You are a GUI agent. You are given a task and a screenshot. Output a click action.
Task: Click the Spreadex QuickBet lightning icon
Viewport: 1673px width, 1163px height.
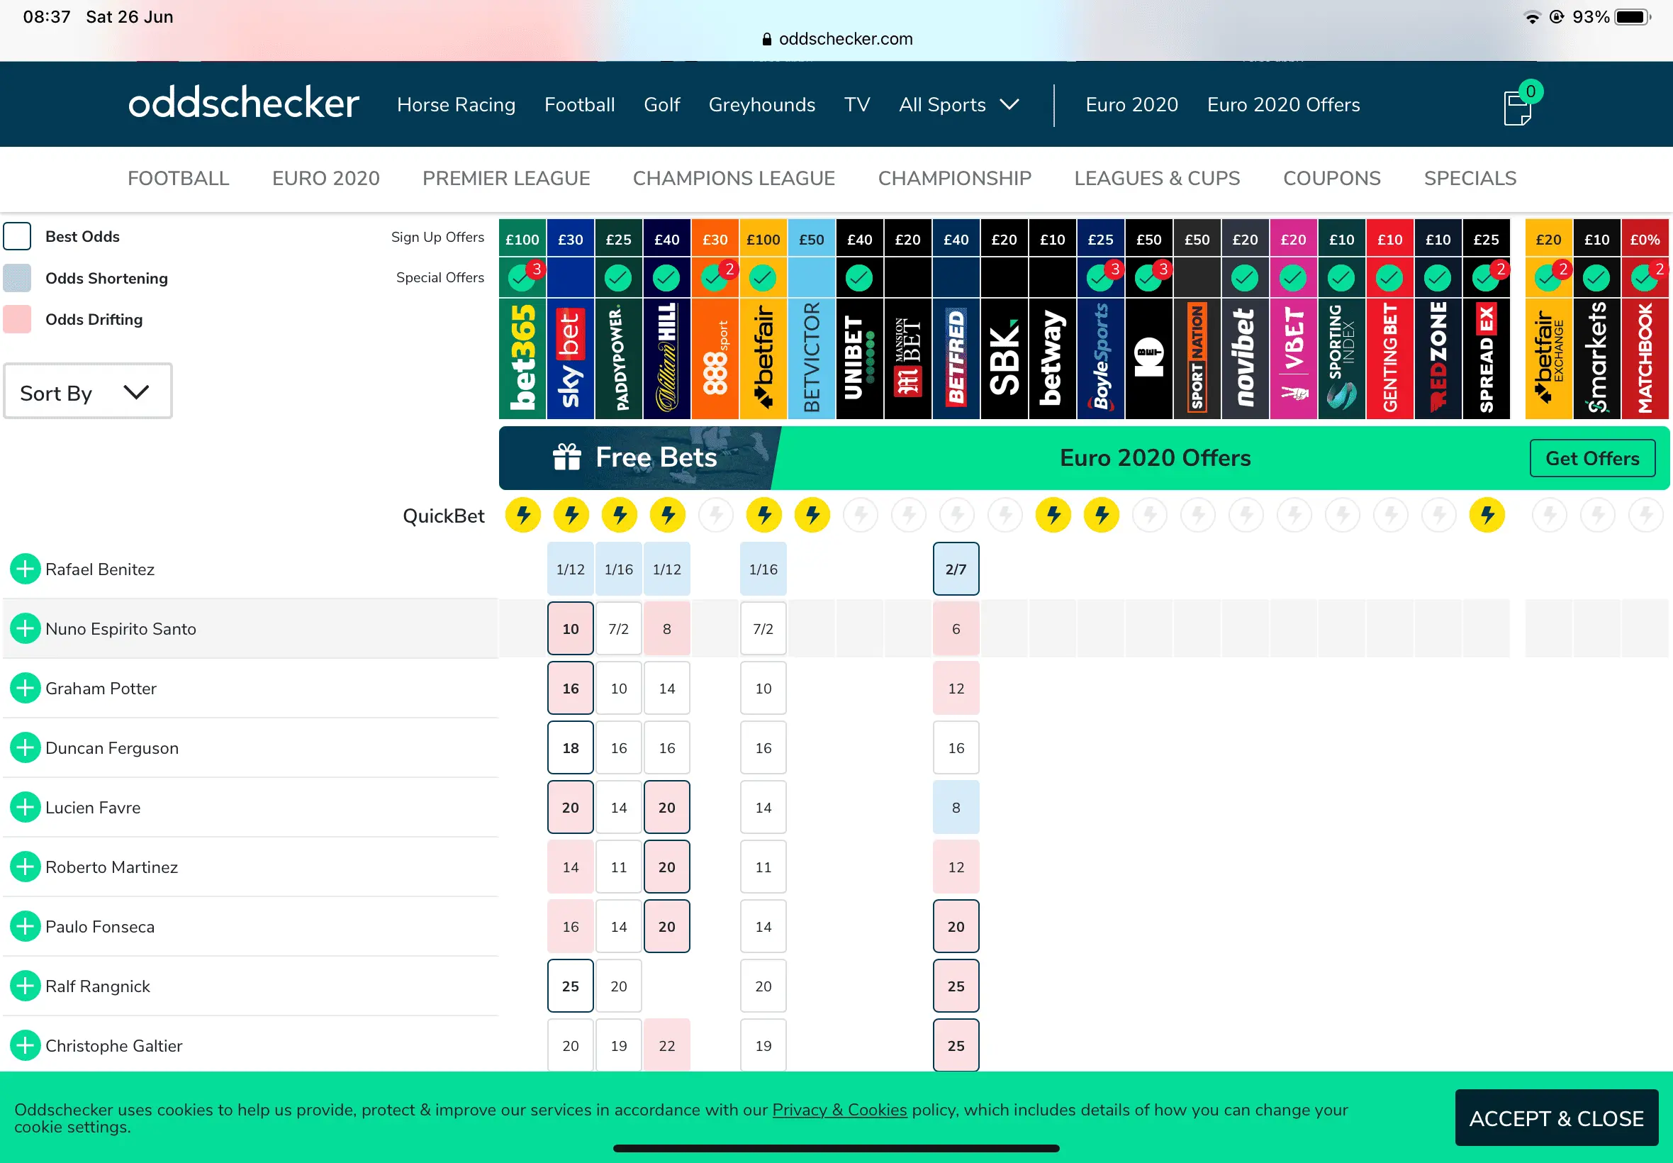click(x=1487, y=515)
